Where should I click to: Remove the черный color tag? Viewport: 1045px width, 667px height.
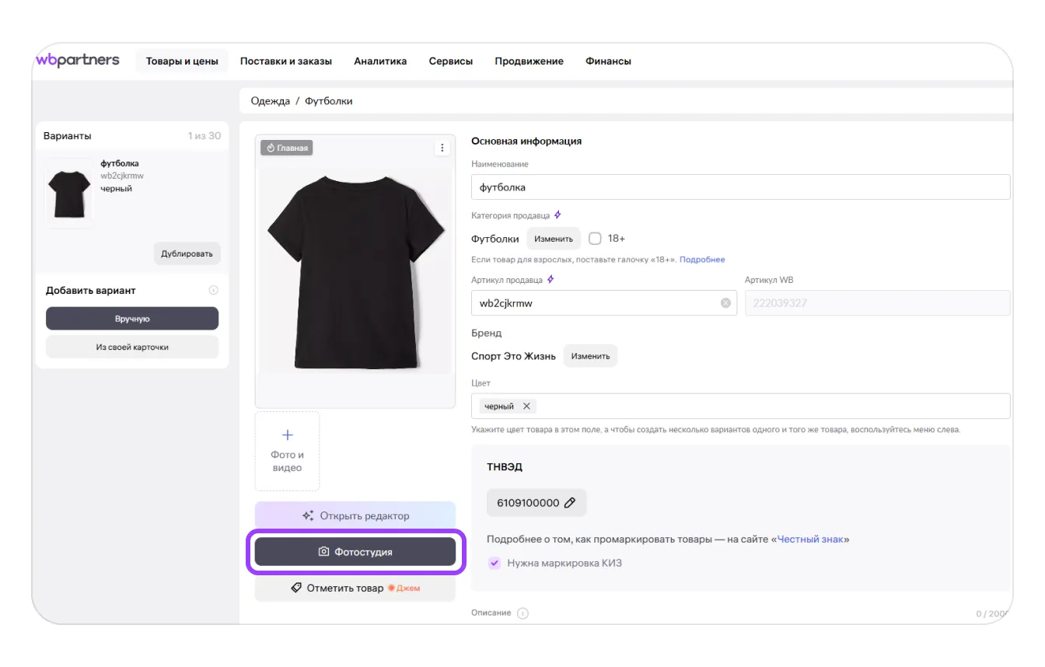(x=526, y=406)
